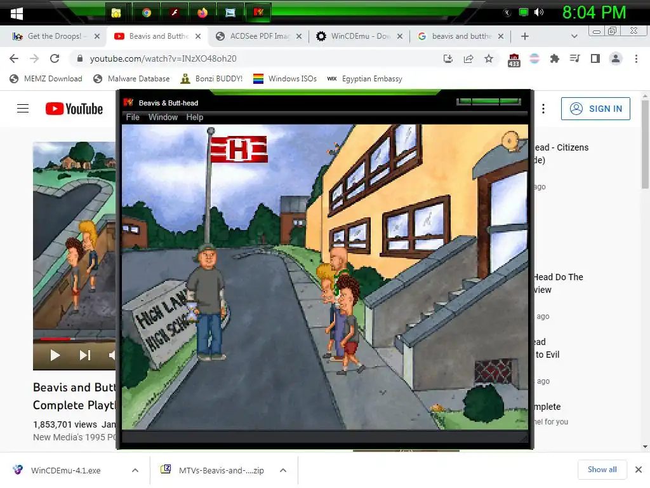The height and width of the screenshot is (488, 650).
Task: Reload the YouTube page
Action: coord(55,58)
